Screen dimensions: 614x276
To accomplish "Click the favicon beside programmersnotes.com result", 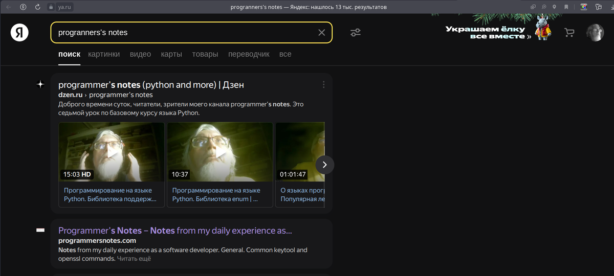I will [40, 231].
